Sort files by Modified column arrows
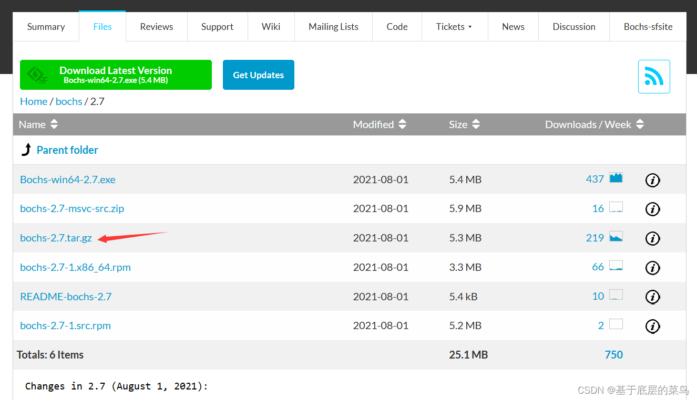The image size is (697, 400). tap(402, 124)
